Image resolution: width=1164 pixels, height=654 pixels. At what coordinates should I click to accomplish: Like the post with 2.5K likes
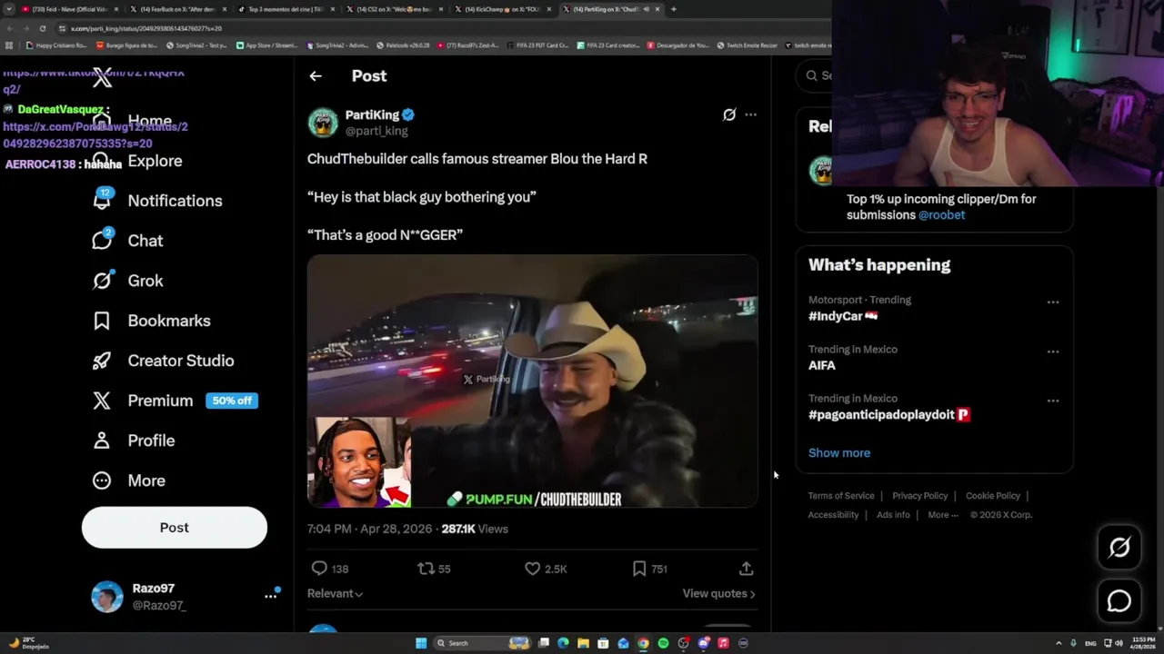[x=533, y=569]
